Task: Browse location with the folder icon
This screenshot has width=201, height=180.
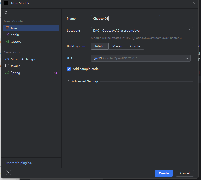Action: tap(190, 31)
